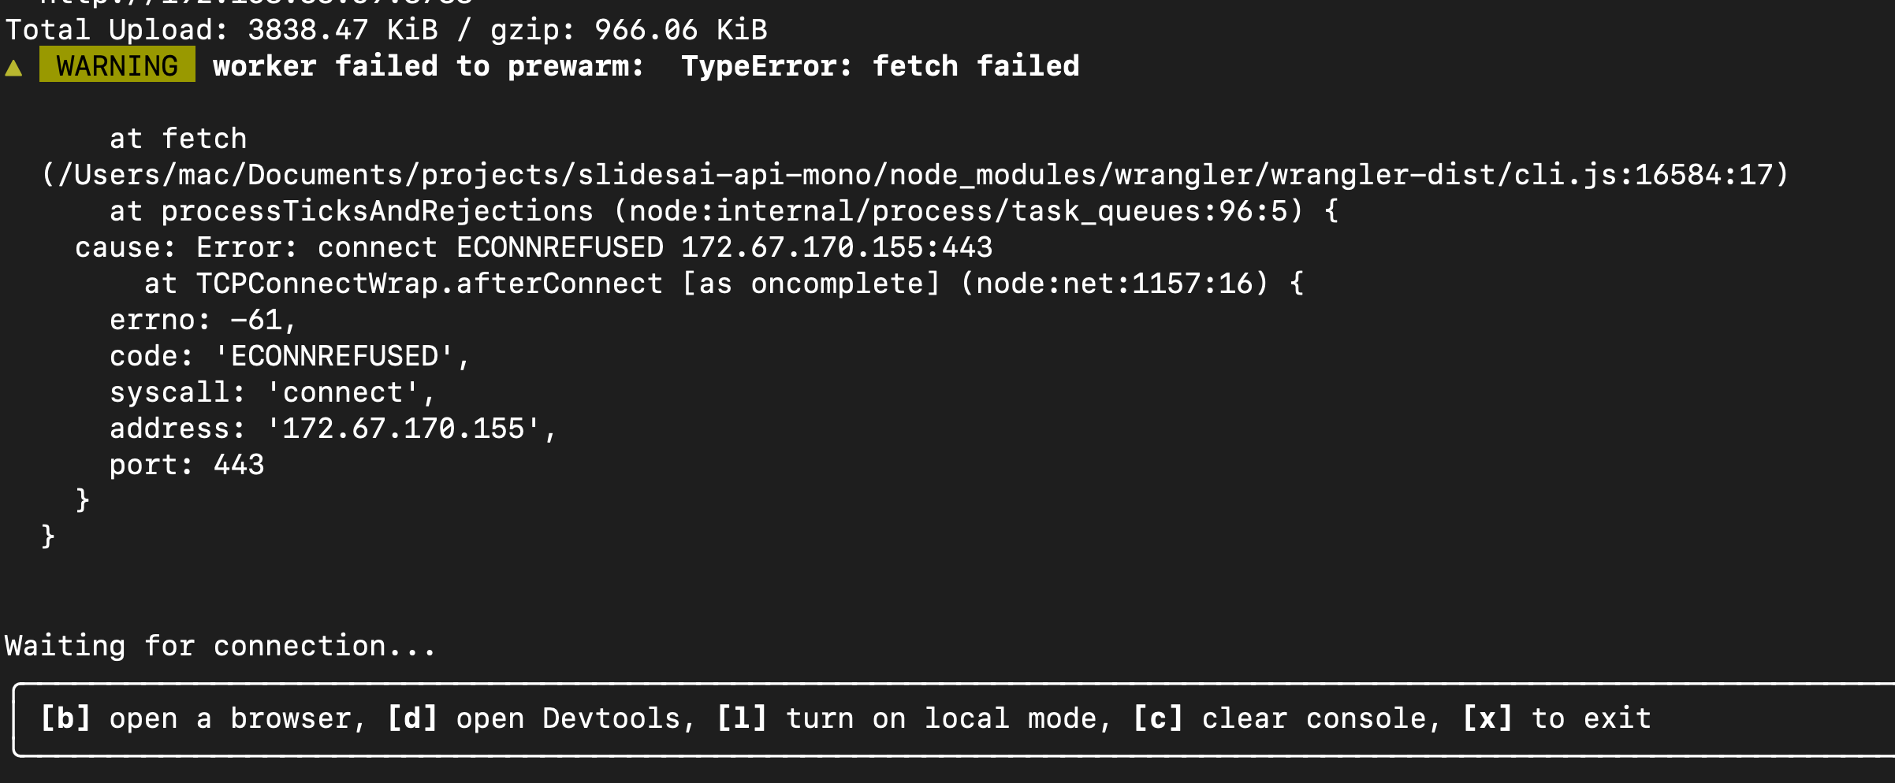
Task: Click the node:net:1157:16 source reference
Action: tap(1114, 284)
